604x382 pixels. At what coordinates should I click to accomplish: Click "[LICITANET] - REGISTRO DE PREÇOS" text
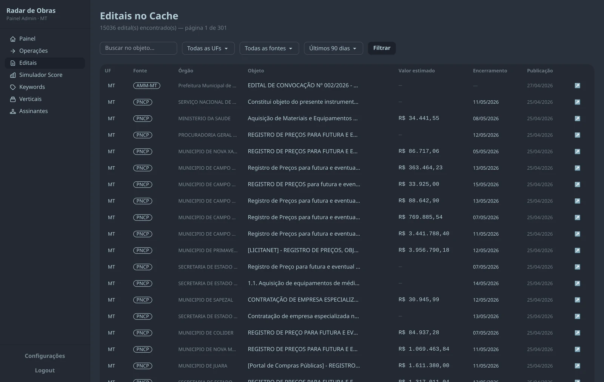303,250
